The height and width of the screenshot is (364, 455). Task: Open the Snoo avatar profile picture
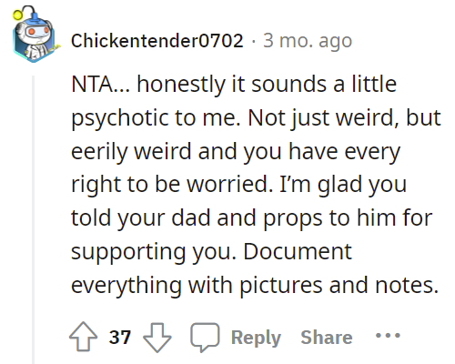point(34,34)
